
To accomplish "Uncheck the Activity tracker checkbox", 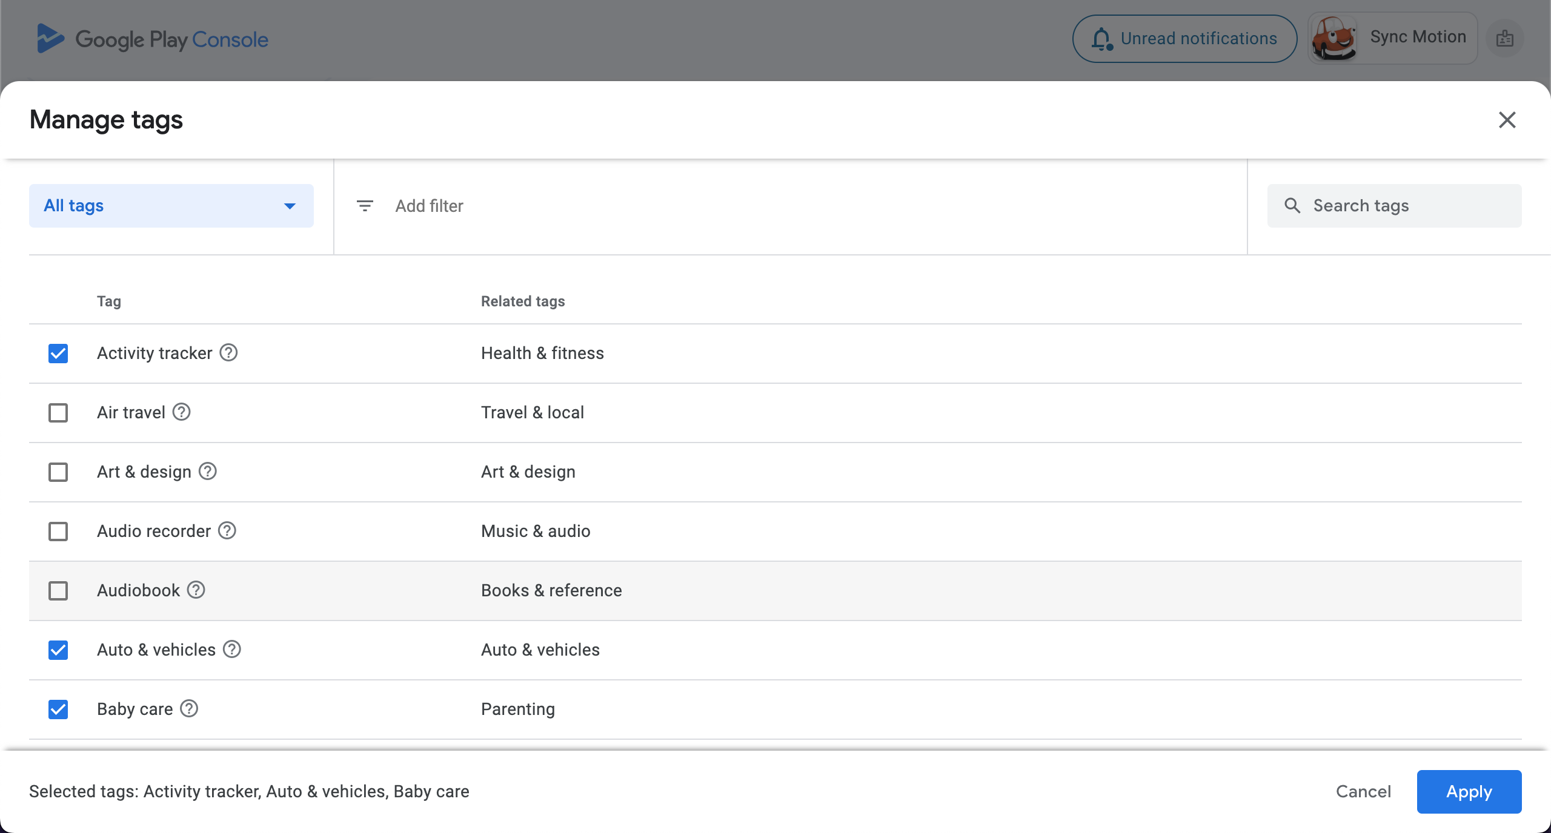I will [58, 354].
